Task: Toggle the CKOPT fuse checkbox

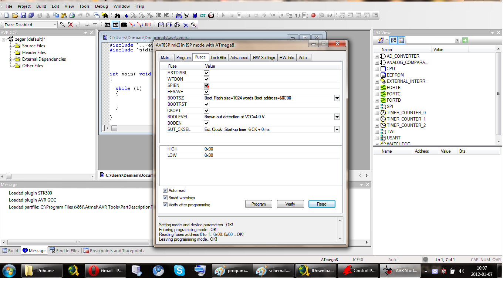Action: click(206, 111)
